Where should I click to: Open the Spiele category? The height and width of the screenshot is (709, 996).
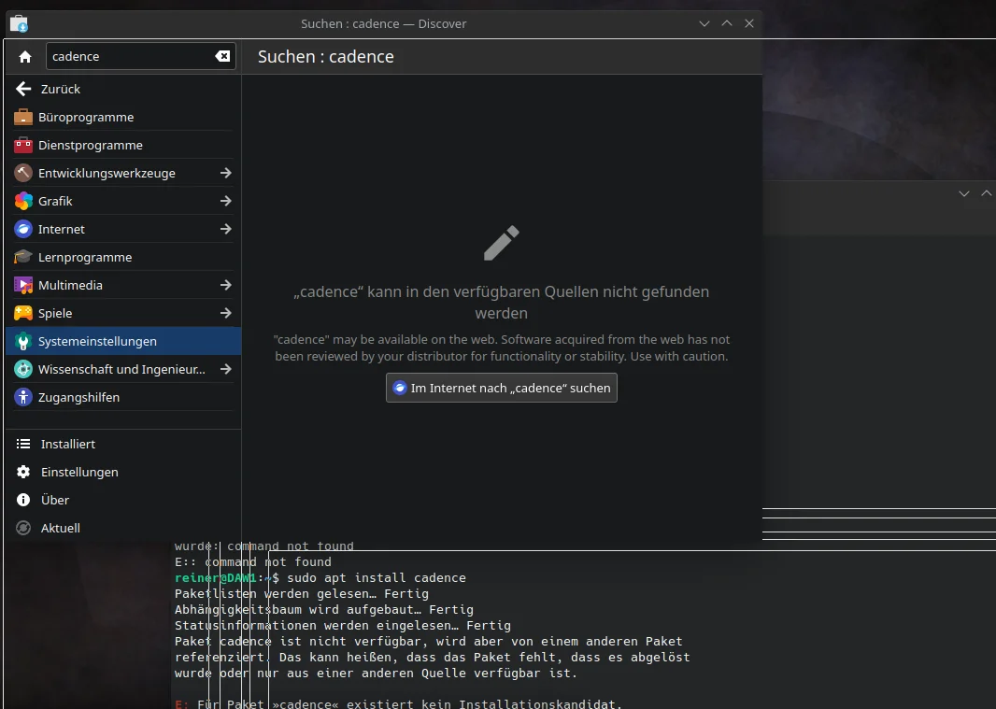[x=55, y=313]
